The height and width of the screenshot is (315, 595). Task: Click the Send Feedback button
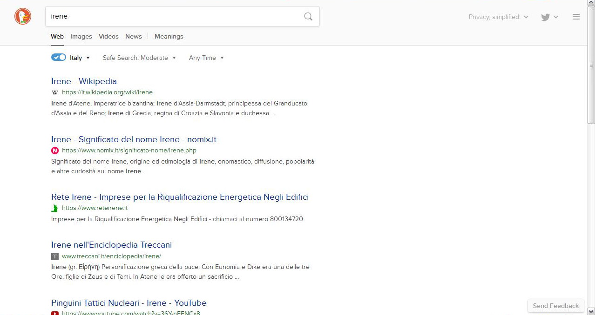tap(556, 306)
